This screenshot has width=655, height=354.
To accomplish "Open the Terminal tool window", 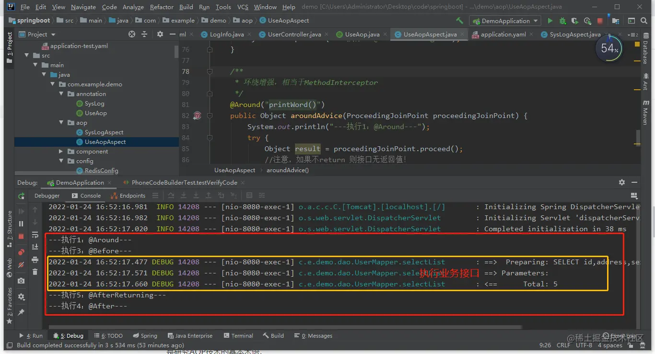I will click(x=238, y=336).
